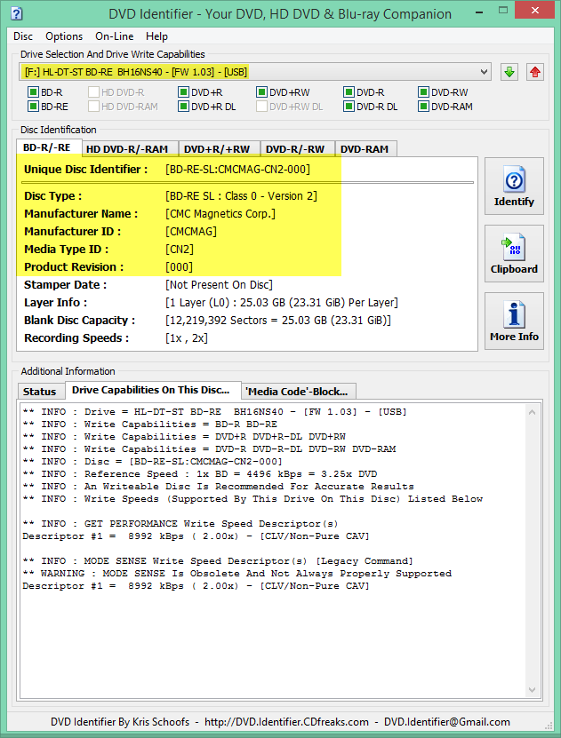
Task: Open the 'Media Code'-Block tab
Action: click(297, 392)
